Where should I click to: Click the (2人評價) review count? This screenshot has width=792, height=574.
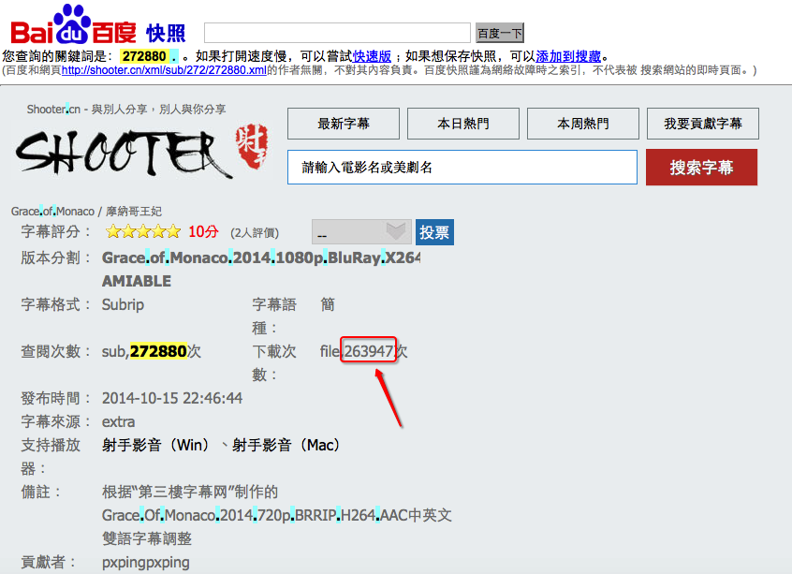pyautogui.click(x=255, y=232)
